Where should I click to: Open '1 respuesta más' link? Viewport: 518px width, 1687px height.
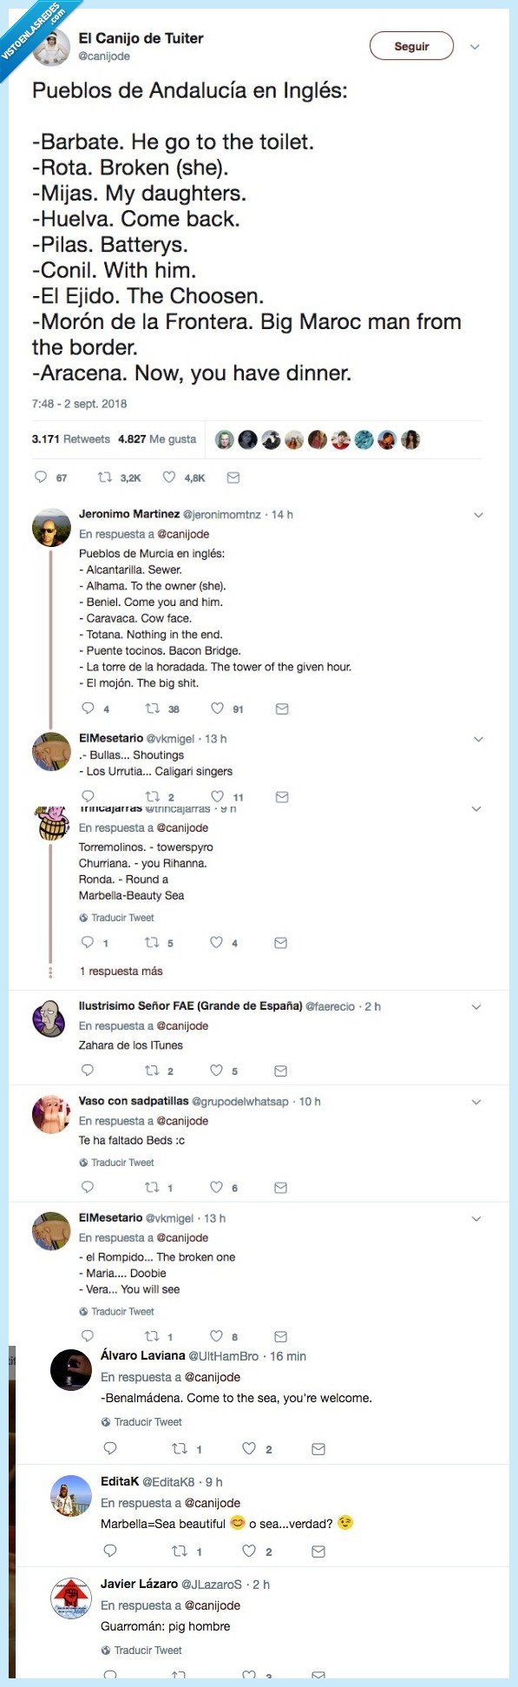(121, 971)
